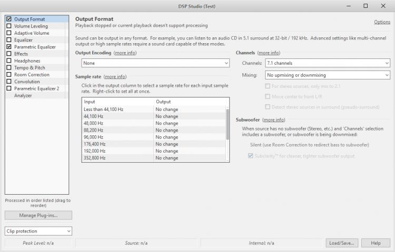
Task: Open more info link beside Sample rate
Action: click(x=115, y=77)
